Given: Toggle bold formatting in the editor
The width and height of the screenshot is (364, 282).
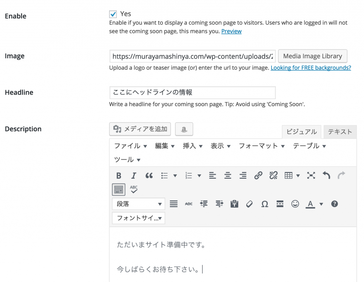Looking at the screenshot, I should (x=119, y=175).
